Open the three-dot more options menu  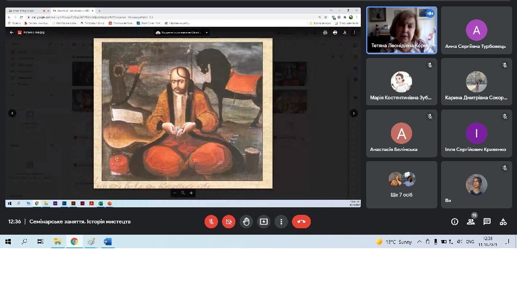pos(281,221)
